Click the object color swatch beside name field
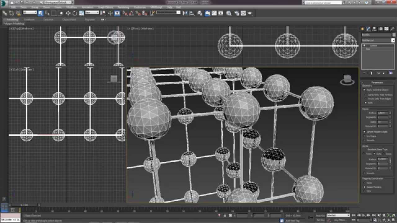 pos(394,35)
